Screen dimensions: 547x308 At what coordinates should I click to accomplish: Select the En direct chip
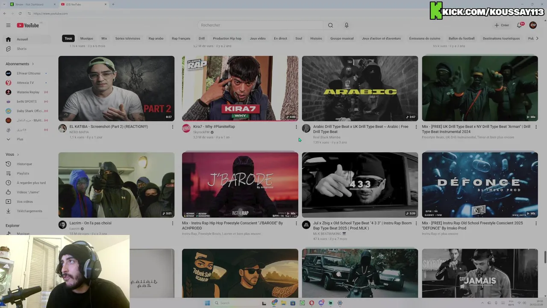280,38
